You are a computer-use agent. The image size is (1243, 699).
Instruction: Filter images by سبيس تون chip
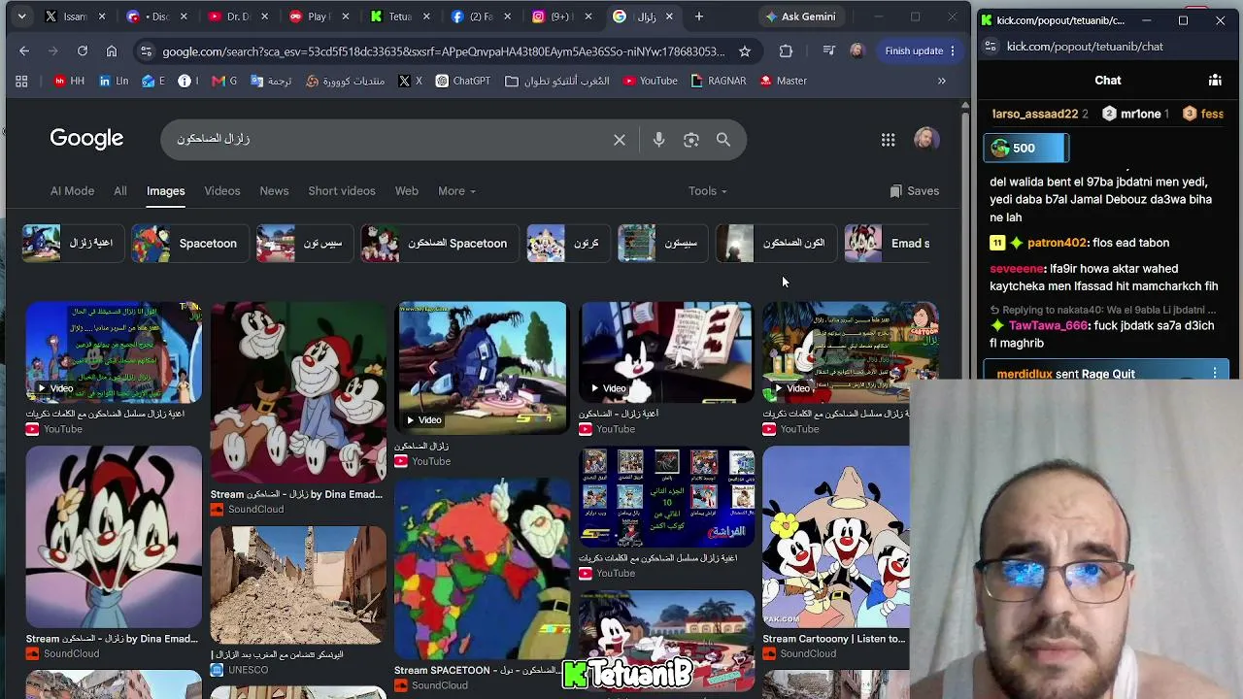click(303, 244)
